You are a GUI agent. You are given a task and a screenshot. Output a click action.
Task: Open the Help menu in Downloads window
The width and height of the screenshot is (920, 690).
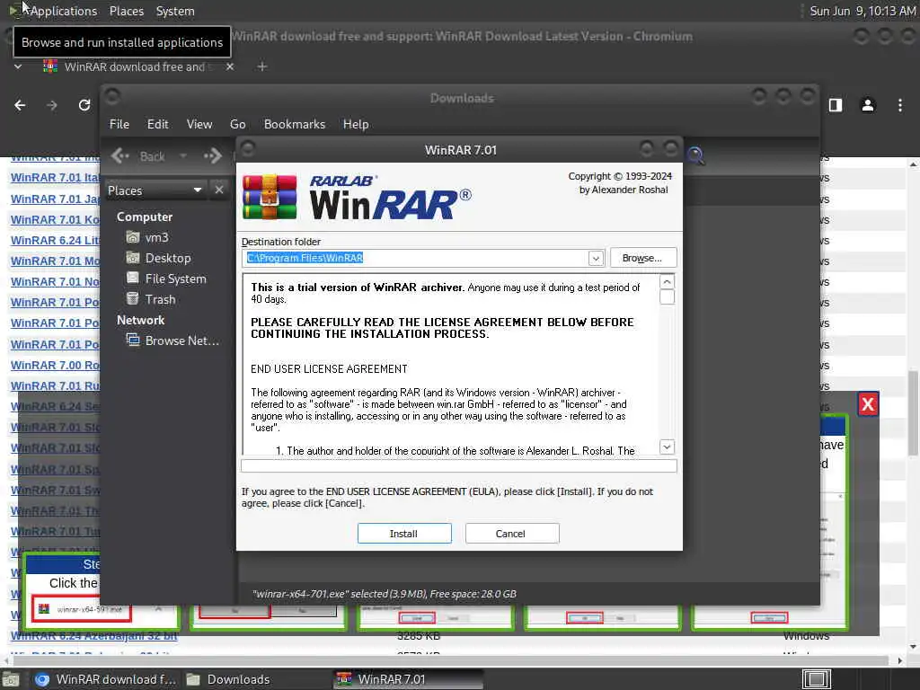click(356, 124)
